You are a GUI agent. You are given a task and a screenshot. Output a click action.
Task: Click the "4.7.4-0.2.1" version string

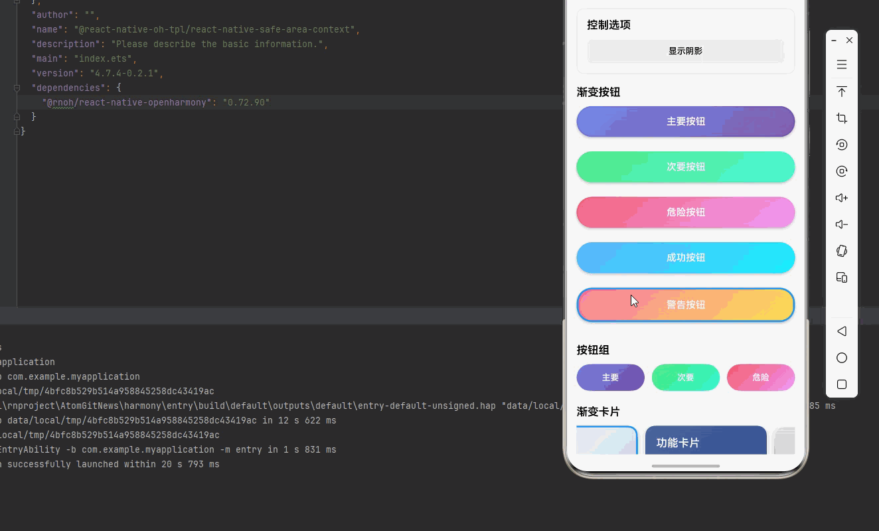pyautogui.click(x=125, y=73)
